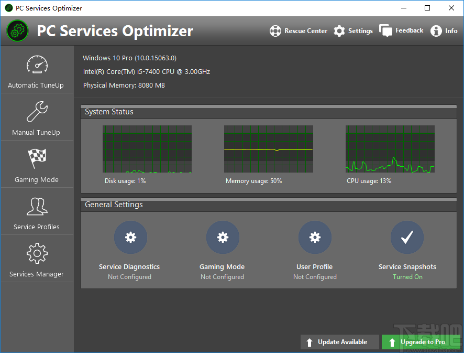
Task: Open Automatic TuneUp from the sidebar
Action: pyautogui.click(x=37, y=70)
